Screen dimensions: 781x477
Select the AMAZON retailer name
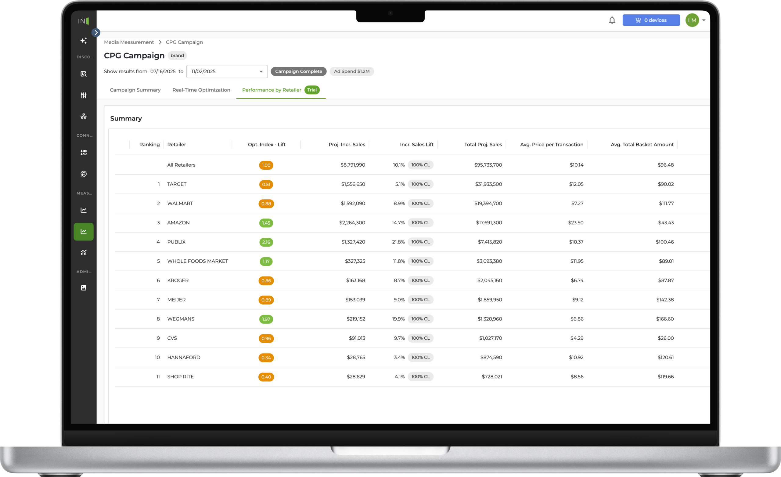coord(178,223)
